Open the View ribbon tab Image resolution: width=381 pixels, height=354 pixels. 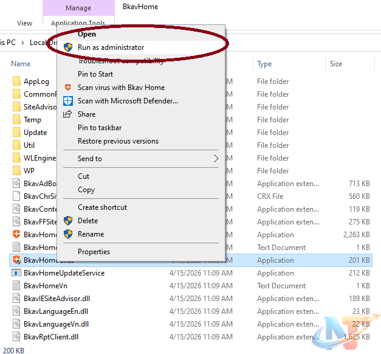(x=24, y=23)
